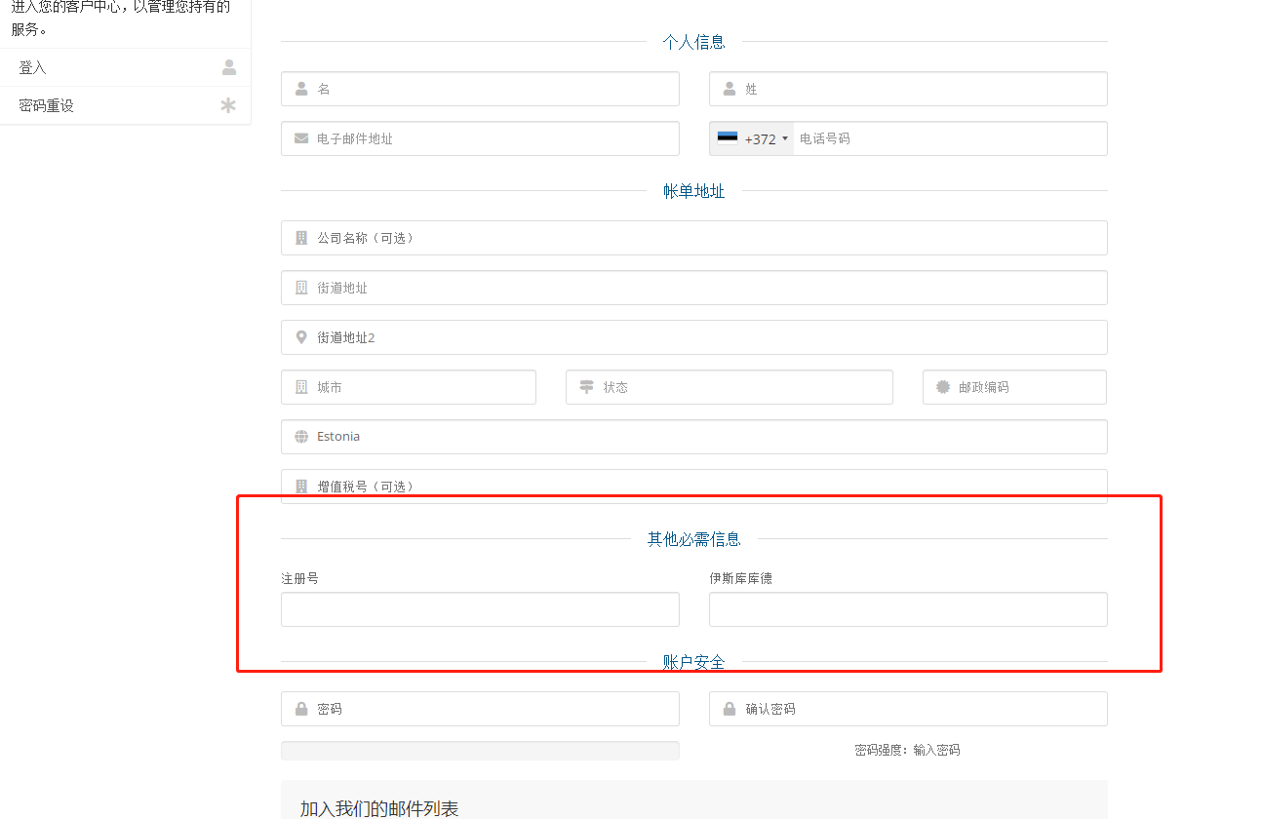The width and height of the screenshot is (1263, 819).
Task: Click the map pin icon in 街道地址2
Action: [x=301, y=337]
